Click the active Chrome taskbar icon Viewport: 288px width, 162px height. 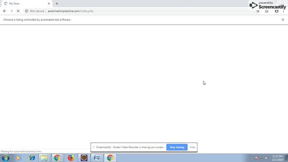[x=110, y=158]
